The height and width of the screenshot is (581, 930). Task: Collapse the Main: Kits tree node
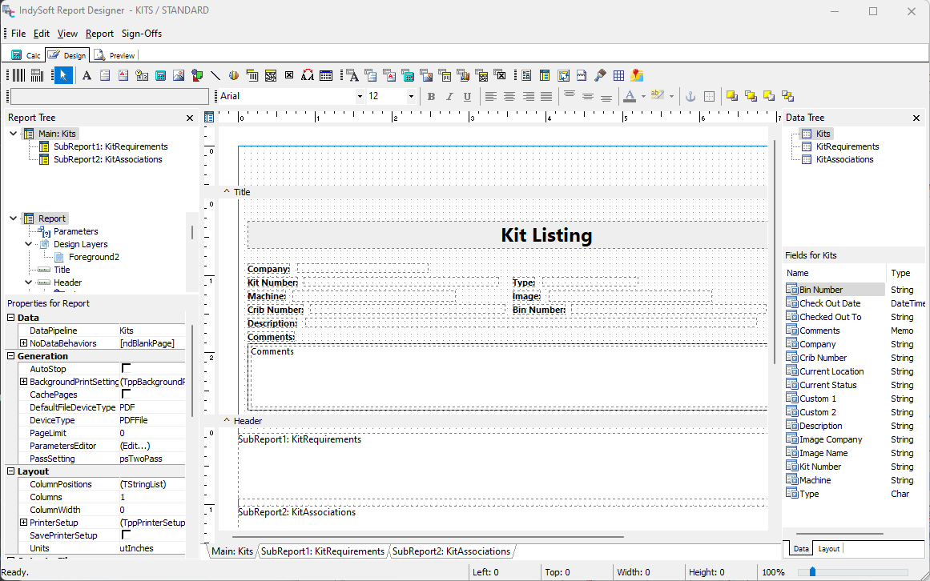click(13, 134)
